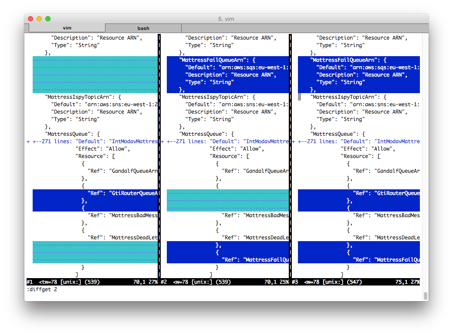Click "MattressQueue": { line in left pane

(x=72, y=134)
